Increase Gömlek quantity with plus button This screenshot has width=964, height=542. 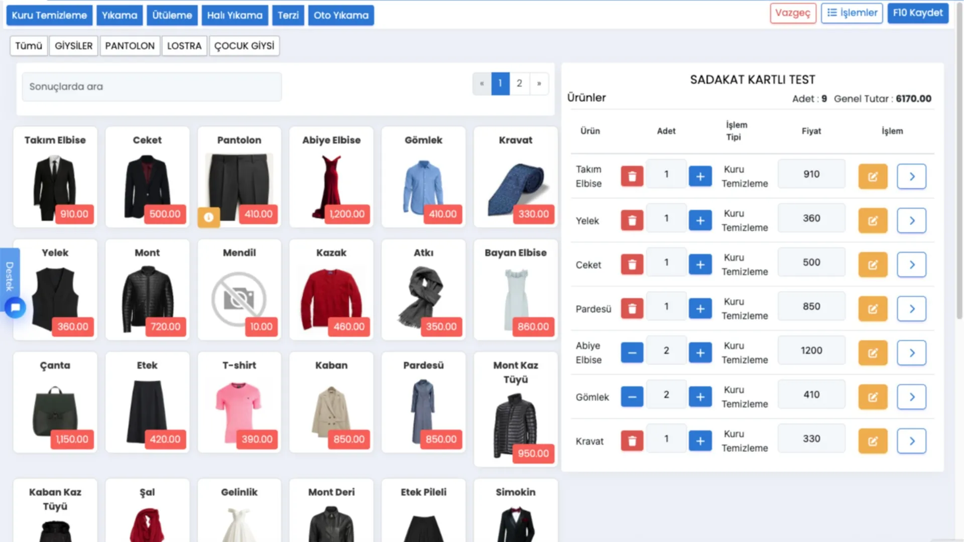click(700, 397)
